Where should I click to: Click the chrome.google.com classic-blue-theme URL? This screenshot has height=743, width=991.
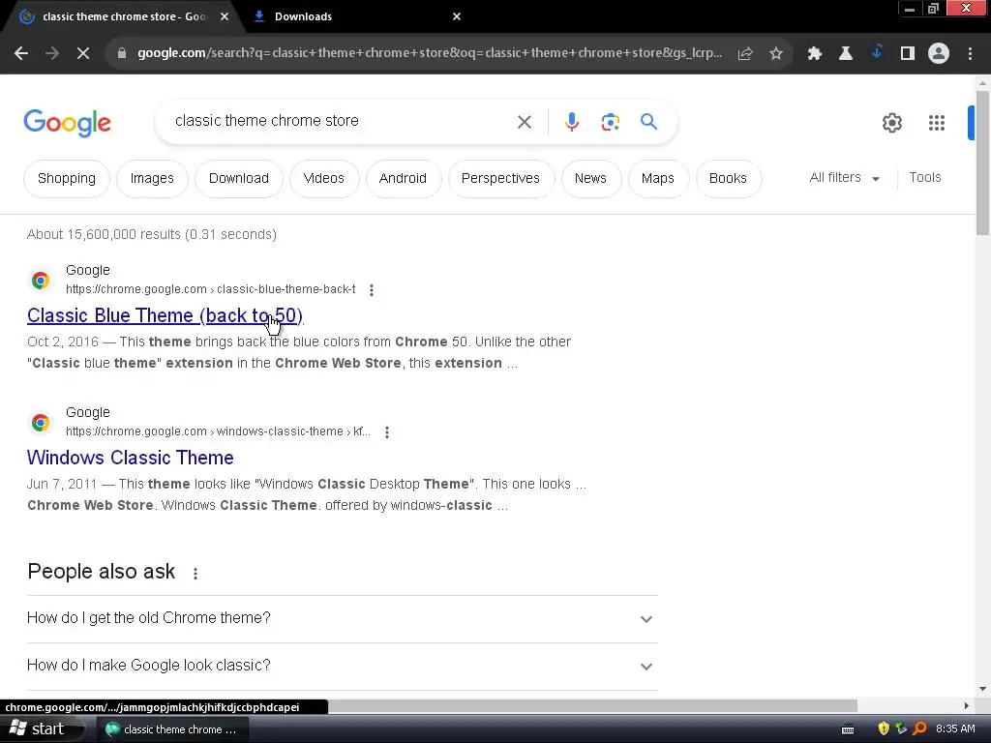(x=210, y=289)
